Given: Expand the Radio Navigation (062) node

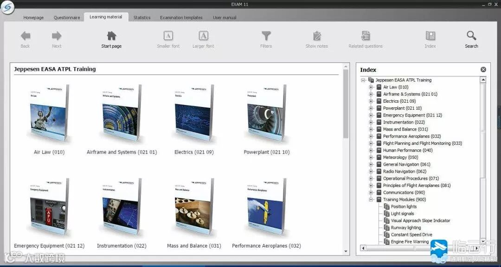Looking at the screenshot, I should (x=371, y=171).
